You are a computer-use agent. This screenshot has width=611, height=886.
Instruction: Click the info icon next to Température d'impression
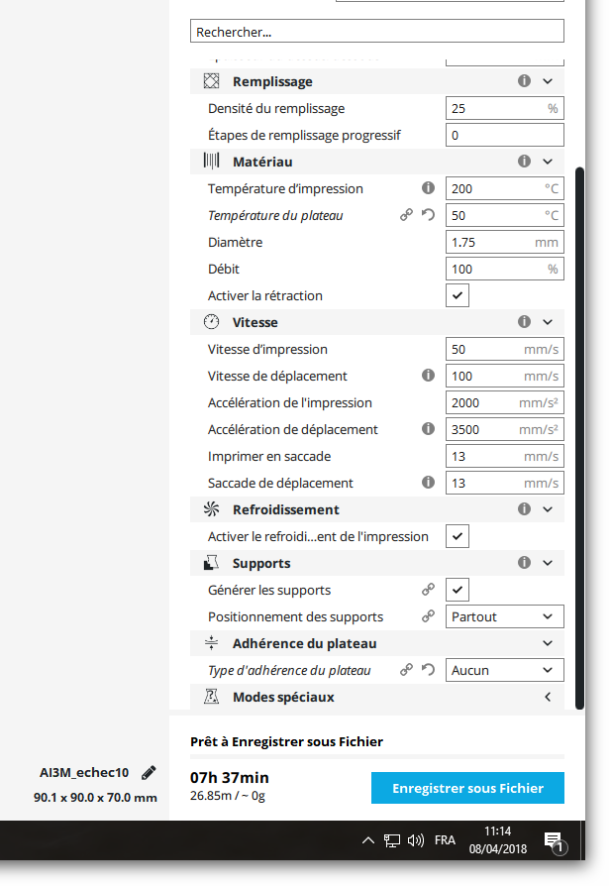[429, 188]
